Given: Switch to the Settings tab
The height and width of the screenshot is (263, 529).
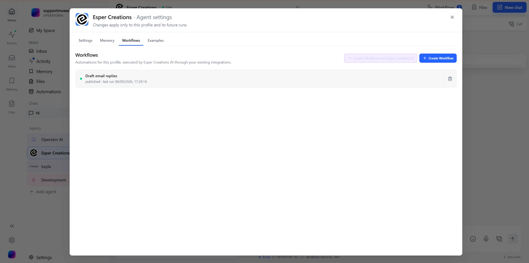Looking at the screenshot, I should tap(85, 40).
